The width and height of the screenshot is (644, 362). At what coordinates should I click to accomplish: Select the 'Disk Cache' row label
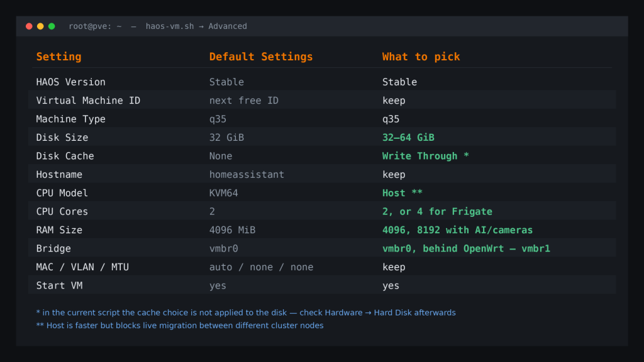(65, 156)
